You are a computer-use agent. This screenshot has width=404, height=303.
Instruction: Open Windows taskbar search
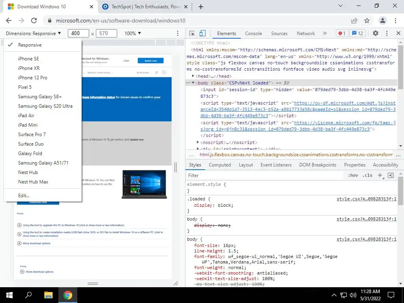[28, 295]
